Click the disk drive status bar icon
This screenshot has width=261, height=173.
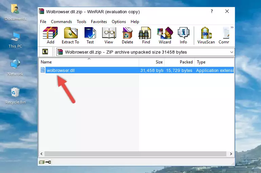coord(42,162)
